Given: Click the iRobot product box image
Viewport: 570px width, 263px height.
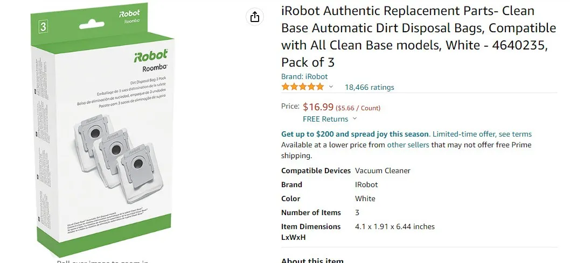Looking at the screenshot, I should click(x=103, y=130).
